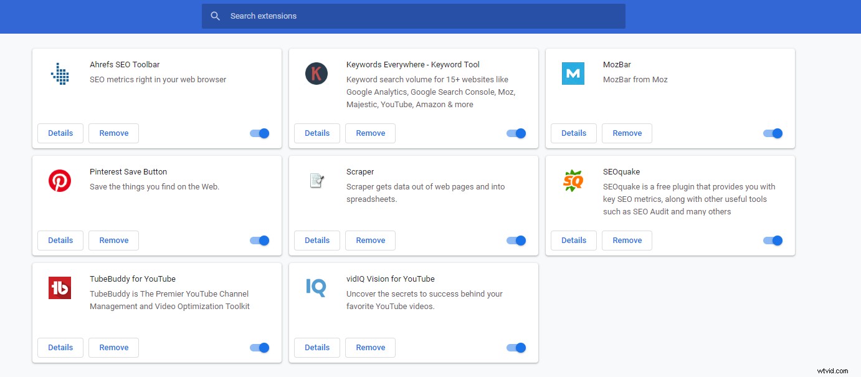Viewport: 861px width, 377px height.
Task: Open Details for Keywords Everywhere
Action: [x=317, y=133]
